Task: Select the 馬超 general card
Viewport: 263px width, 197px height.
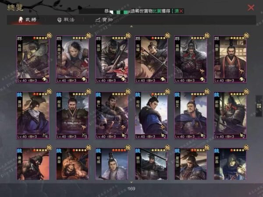Action: click(x=33, y=59)
